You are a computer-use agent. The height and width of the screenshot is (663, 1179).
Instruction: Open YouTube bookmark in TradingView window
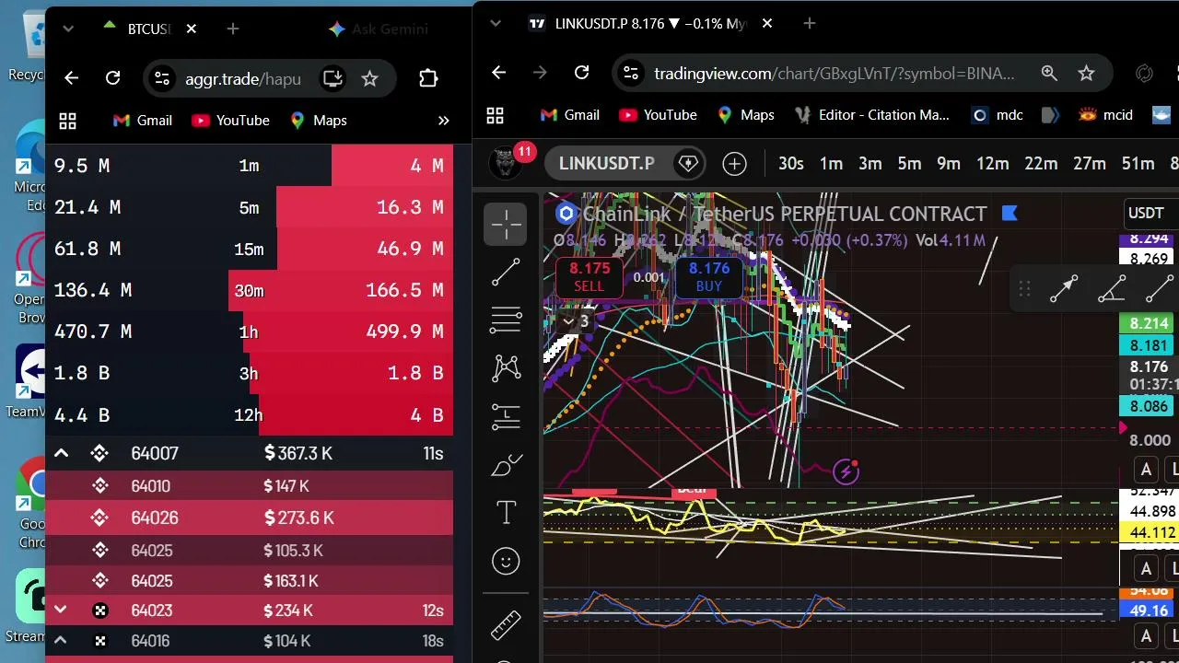coord(658,115)
